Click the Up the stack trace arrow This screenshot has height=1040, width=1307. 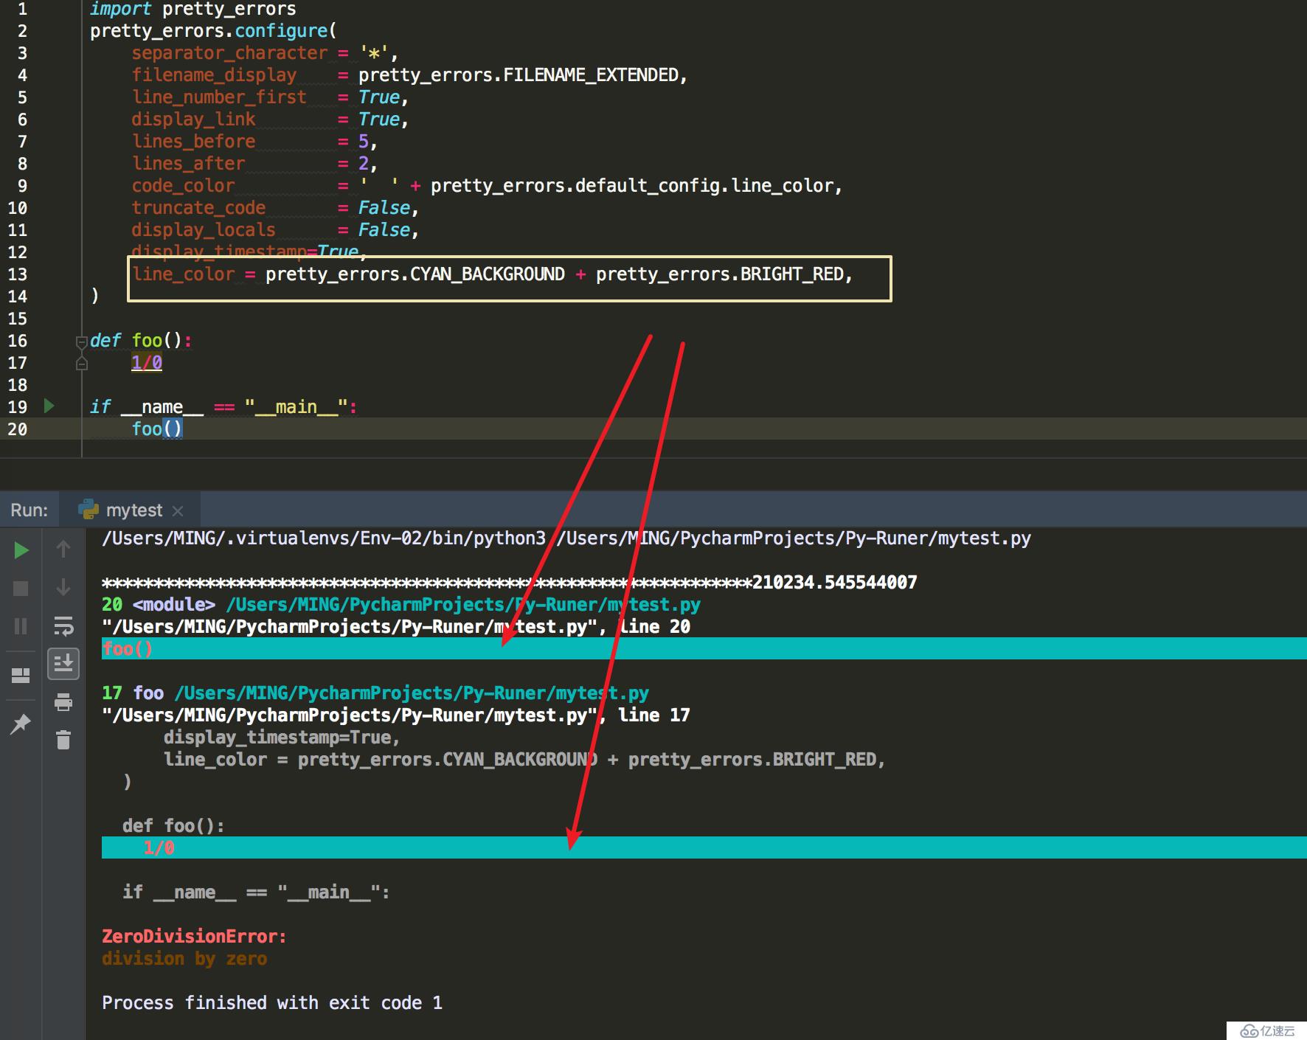pos(63,549)
